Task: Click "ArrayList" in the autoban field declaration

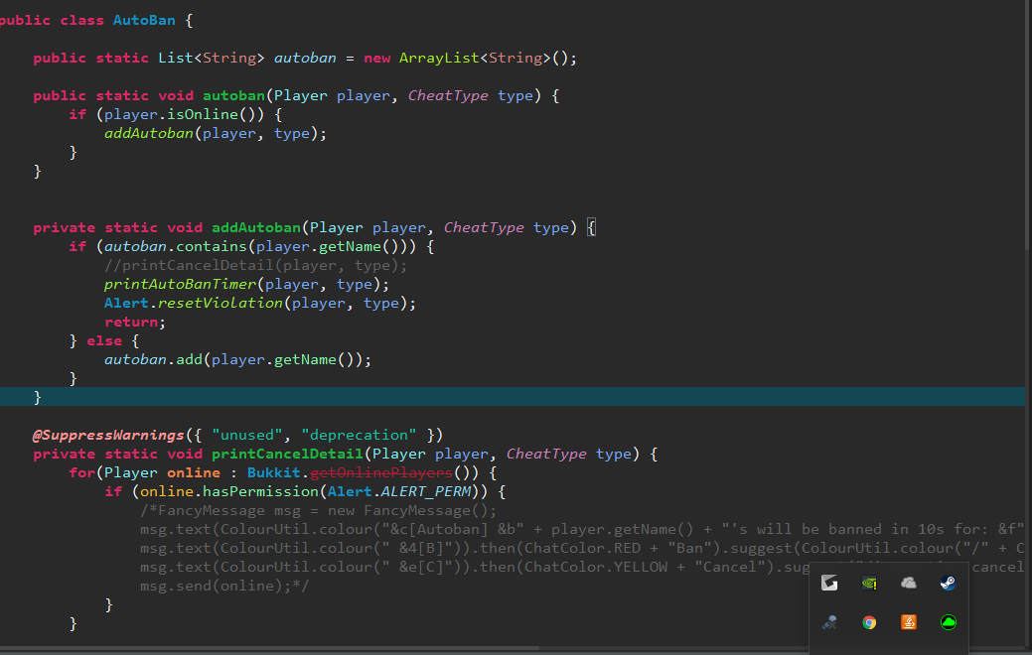Action: (438, 58)
